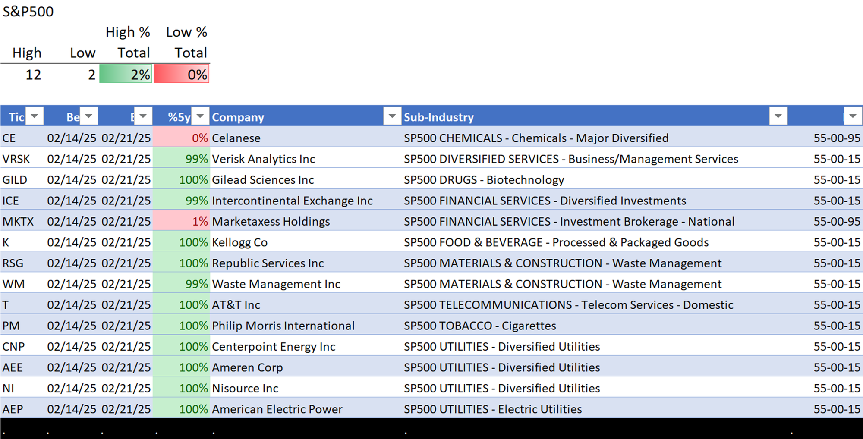
Task: Click the Sub-Industry column header label
Action: pyautogui.click(x=439, y=117)
